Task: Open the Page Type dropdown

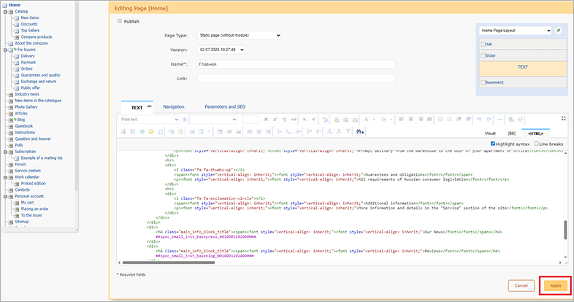Action: coord(239,35)
